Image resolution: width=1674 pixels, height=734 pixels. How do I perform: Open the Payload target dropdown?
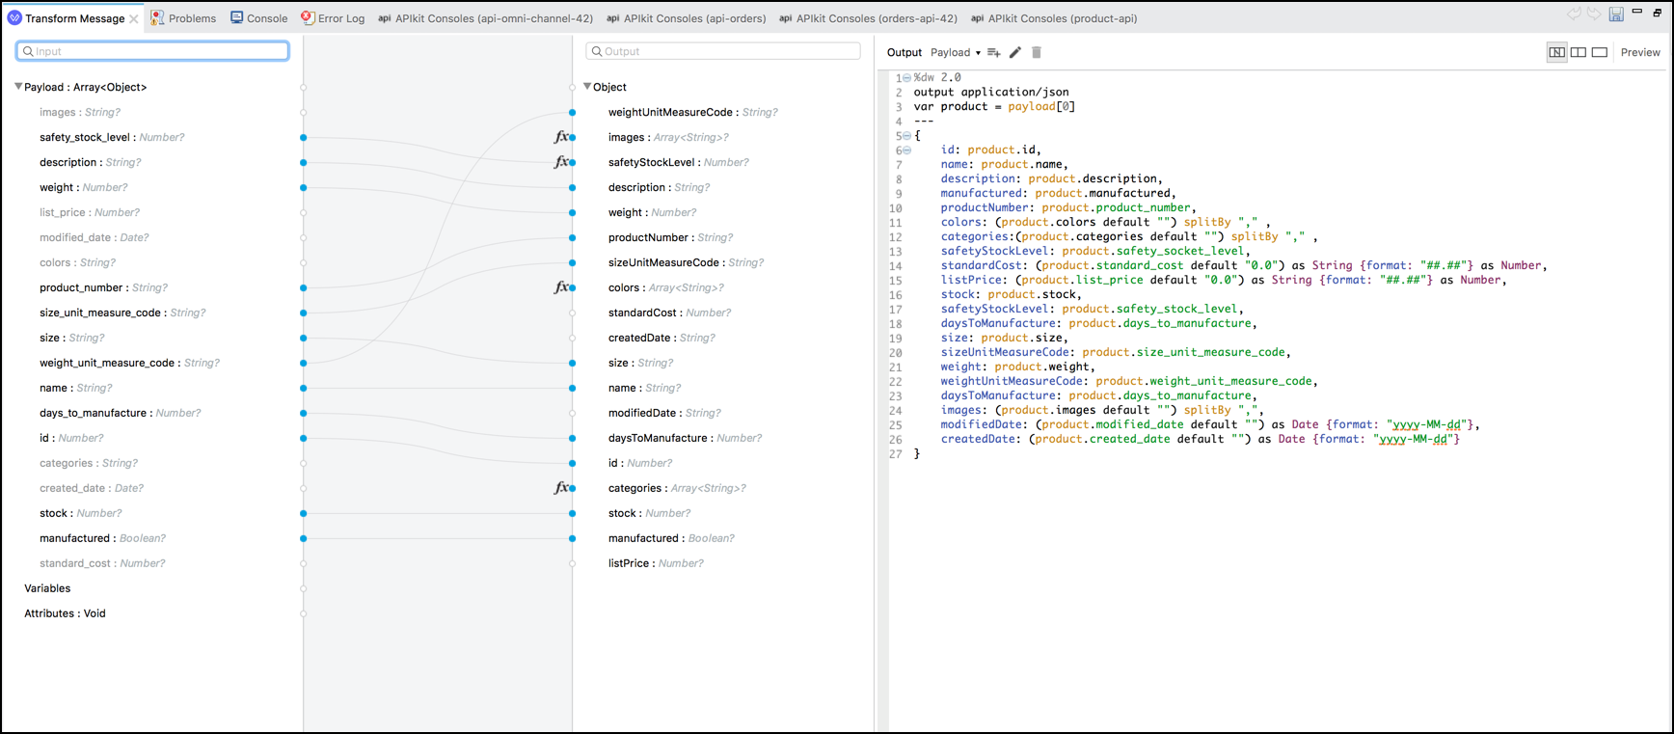956,52
